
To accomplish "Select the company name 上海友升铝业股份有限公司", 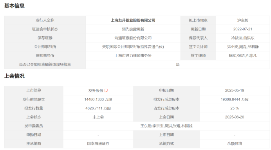I will [133, 20].
